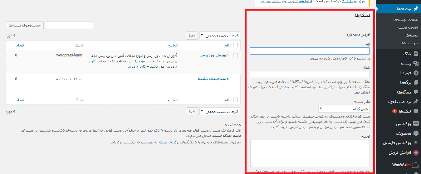Image resolution: width=421 pixels, height=174 pixels.
Task: Sort by نام in the top header
Action: (x=226, y=45)
